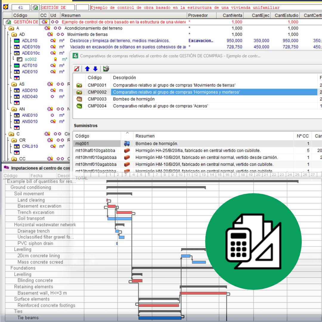Toggle the CC circle for ASD040

52,97
